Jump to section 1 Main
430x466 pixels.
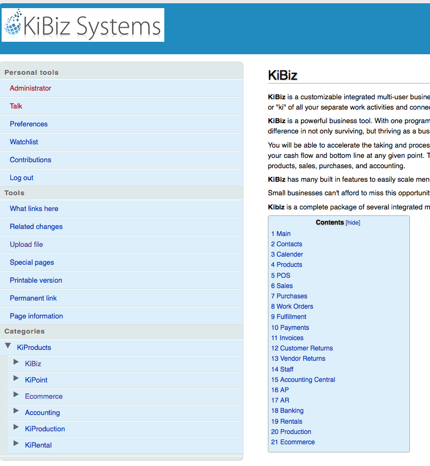click(x=281, y=234)
